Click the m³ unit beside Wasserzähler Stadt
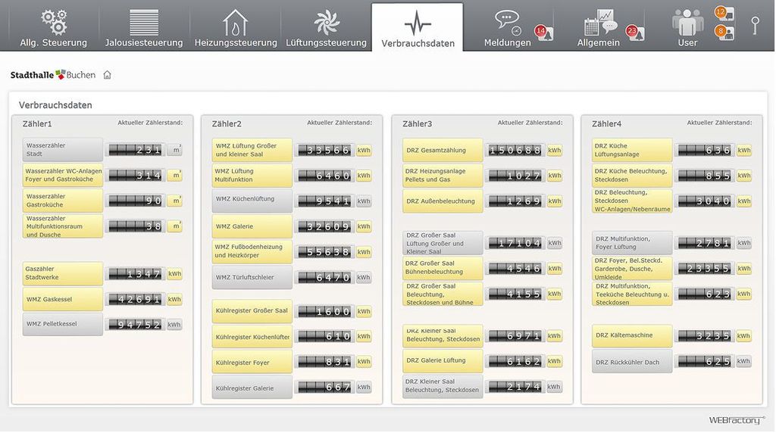This screenshot has height=433, width=776. pos(175,150)
